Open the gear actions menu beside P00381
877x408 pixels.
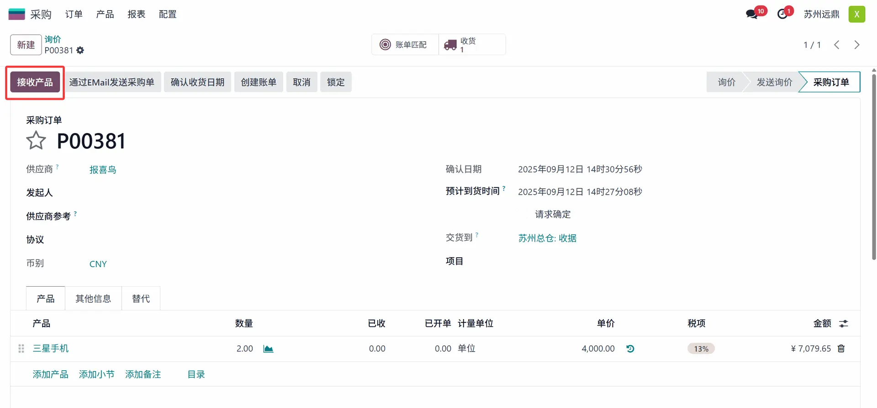click(80, 50)
